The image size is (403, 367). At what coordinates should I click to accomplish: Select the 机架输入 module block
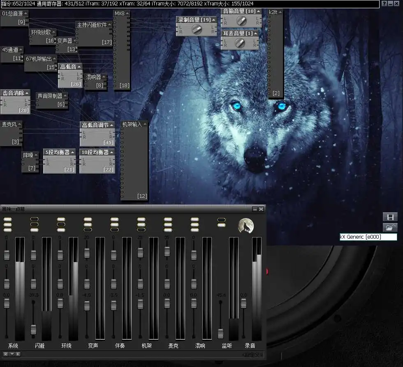134,161
